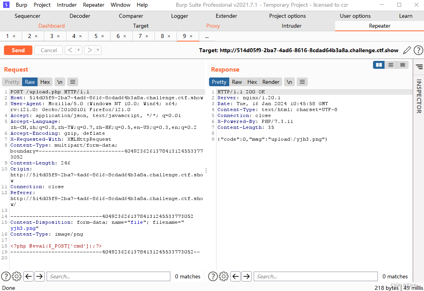Image resolution: width=424 pixels, height=291 pixels.
Task: Open the Repeater menu
Action: coord(94,5)
